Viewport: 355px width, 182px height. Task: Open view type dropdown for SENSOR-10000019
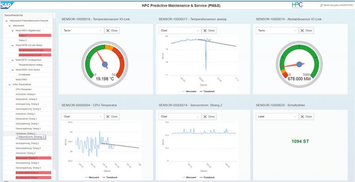(x=277, y=30)
